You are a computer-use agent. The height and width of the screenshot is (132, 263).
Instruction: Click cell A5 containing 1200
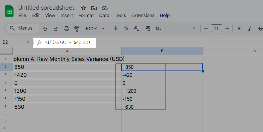click(67, 91)
